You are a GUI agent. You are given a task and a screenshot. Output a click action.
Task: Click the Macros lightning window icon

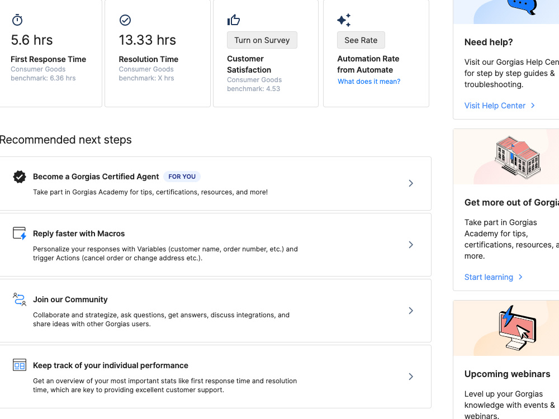[20, 234]
